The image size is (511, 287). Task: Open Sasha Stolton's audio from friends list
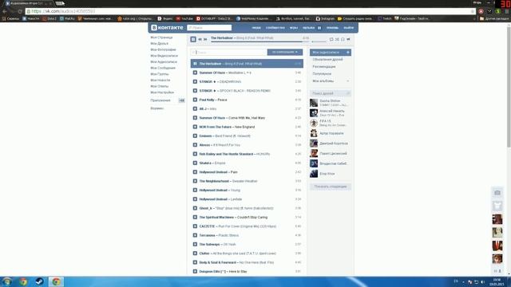point(330,103)
